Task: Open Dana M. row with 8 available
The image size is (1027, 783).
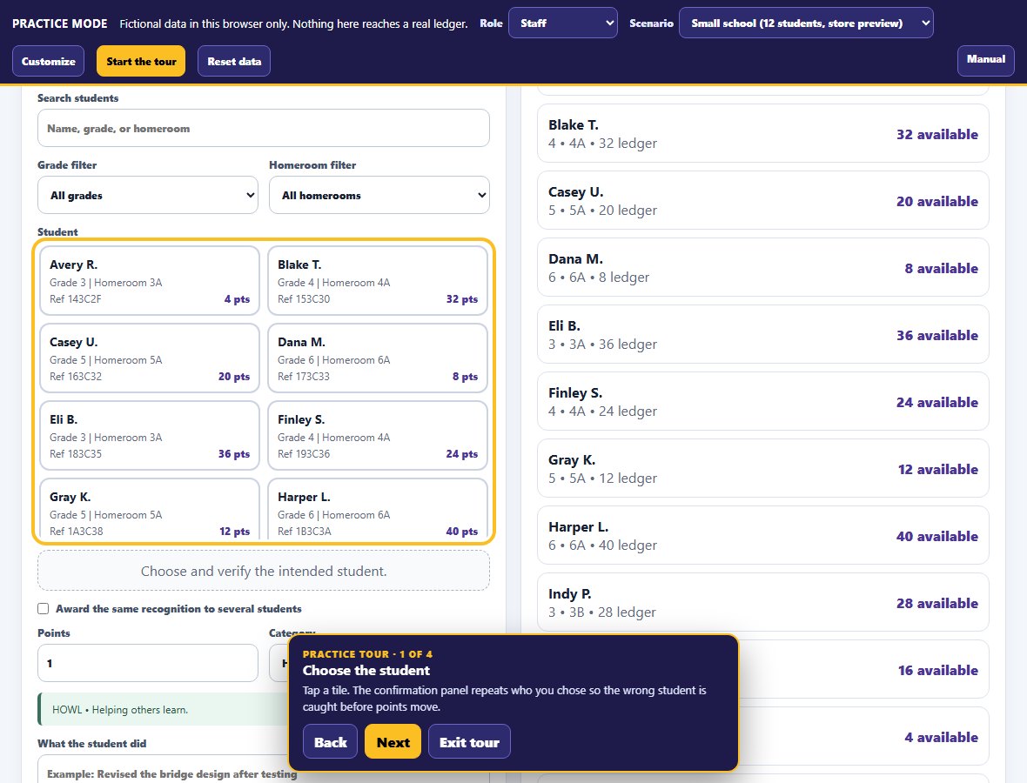Action: [763, 267]
